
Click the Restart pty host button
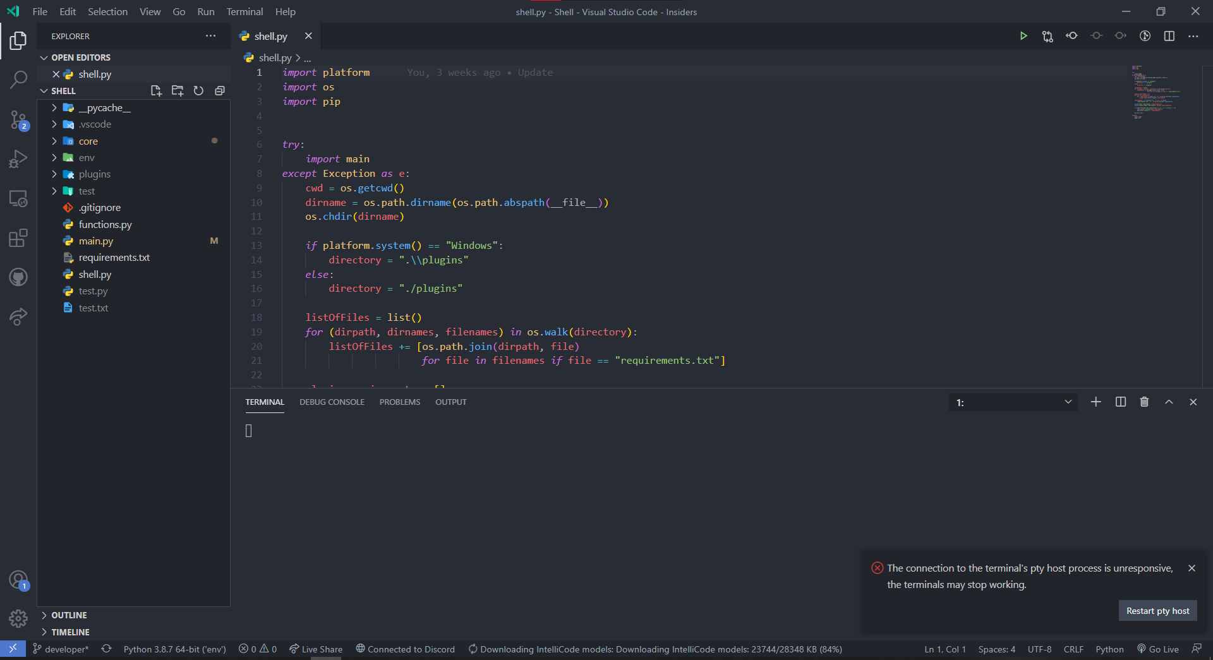pyautogui.click(x=1157, y=611)
